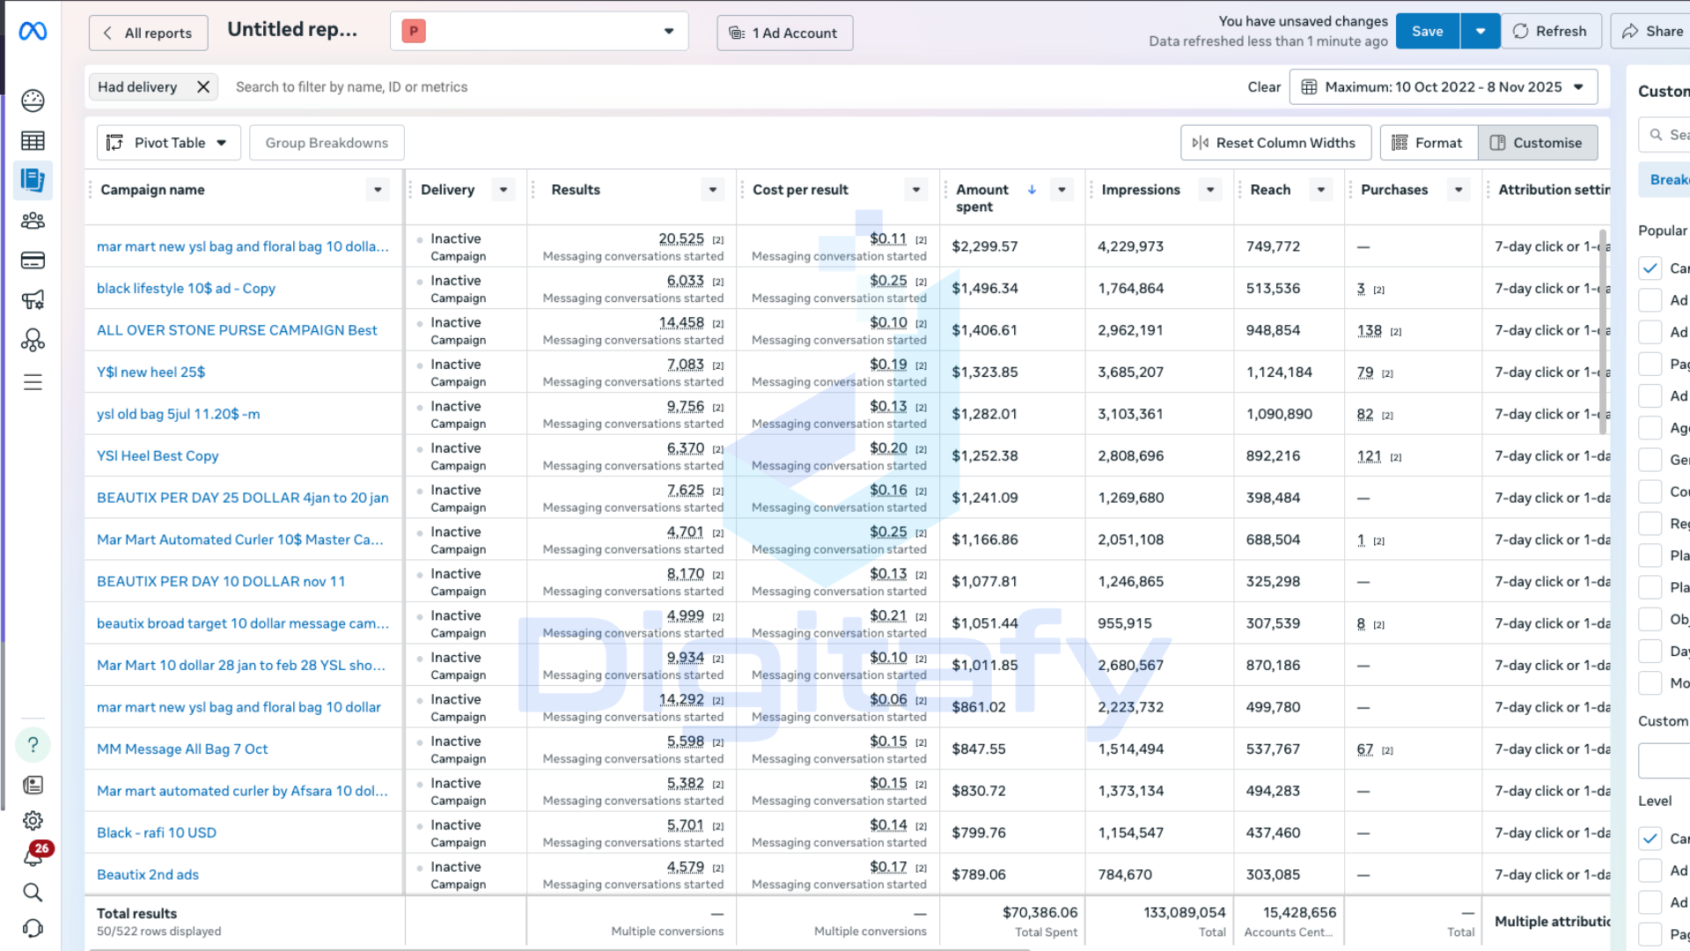Toggle first Popular breakdown checkbox (checked)

pyautogui.click(x=1650, y=269)
